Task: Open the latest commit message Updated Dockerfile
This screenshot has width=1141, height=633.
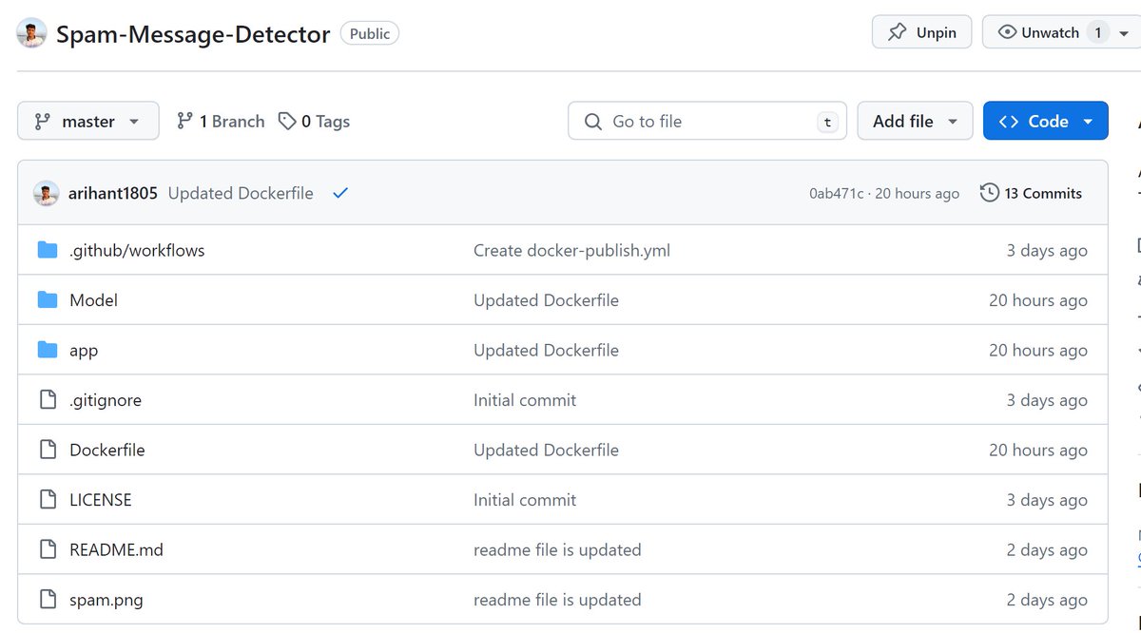Action: tap(241, 193)
